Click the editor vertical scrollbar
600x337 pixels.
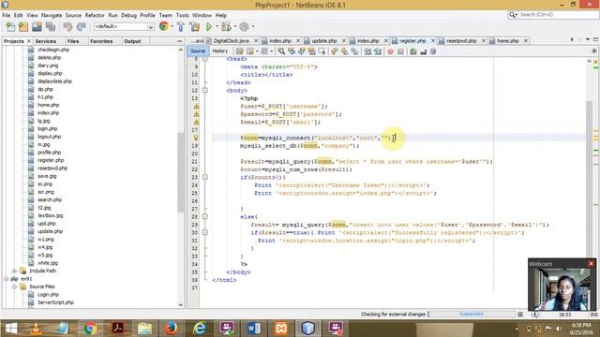(590, 180)
